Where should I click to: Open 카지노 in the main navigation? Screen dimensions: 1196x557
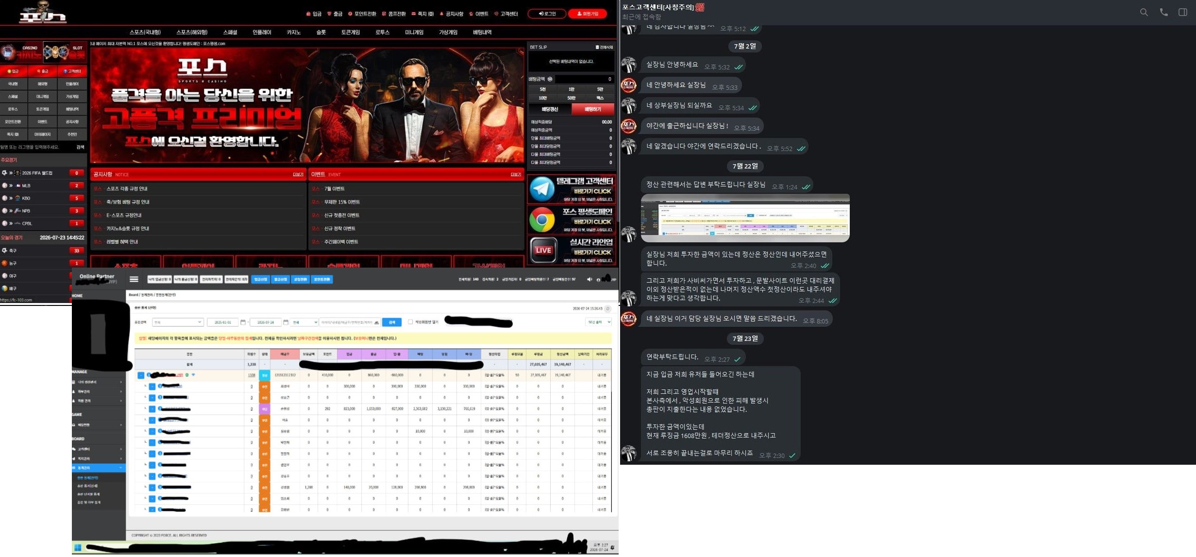point(293,33)
